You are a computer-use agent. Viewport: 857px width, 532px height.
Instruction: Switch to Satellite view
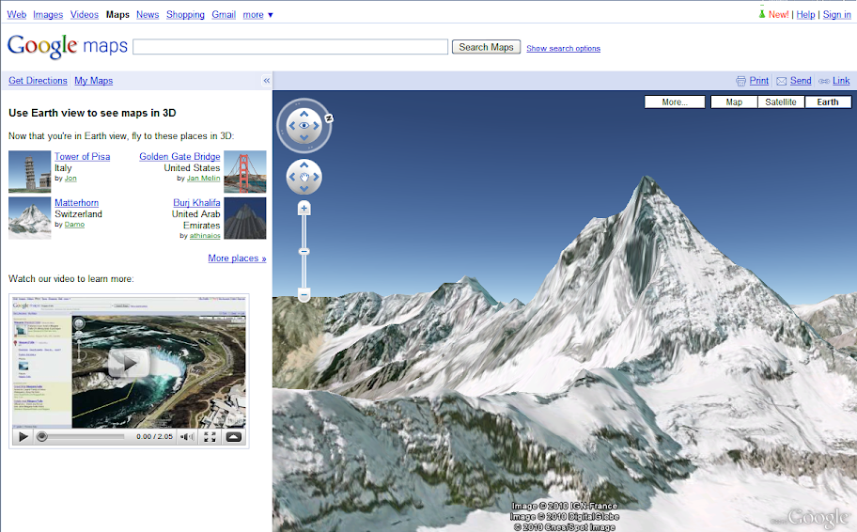(781, 102)
